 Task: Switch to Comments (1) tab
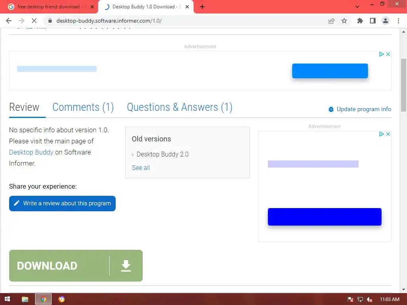click(83, 107)
